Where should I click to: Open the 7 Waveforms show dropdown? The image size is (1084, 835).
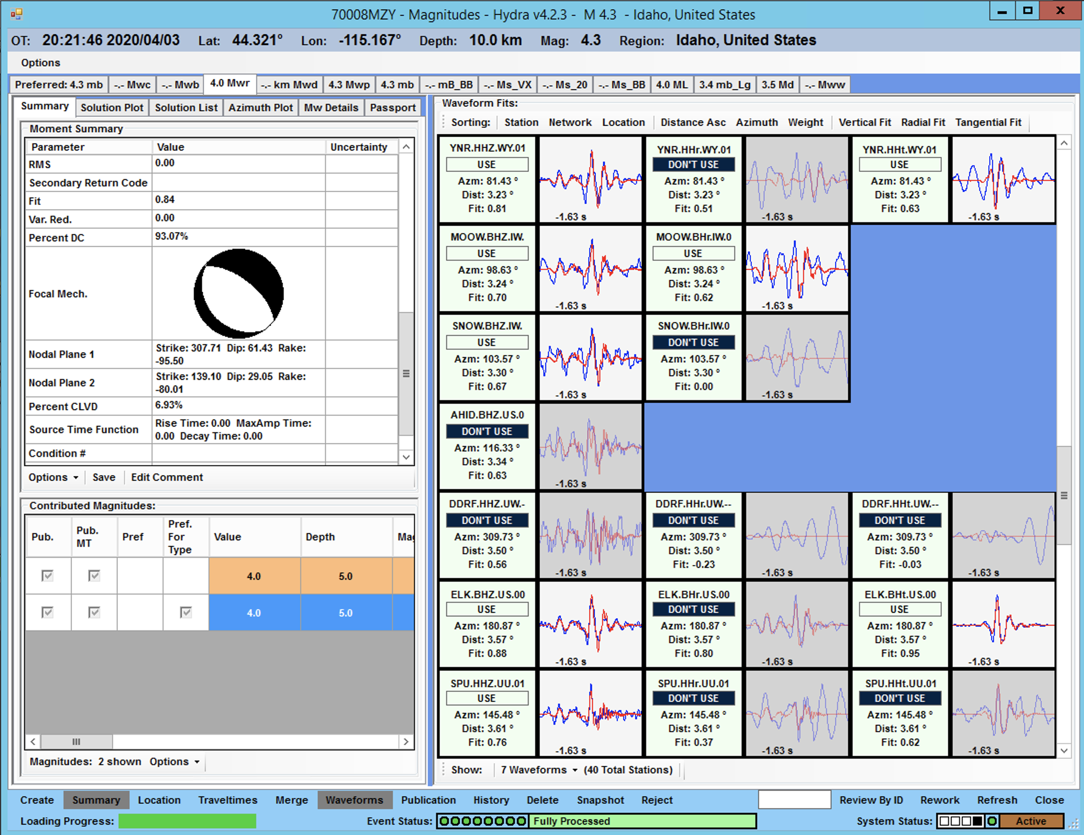coord(539,769)
